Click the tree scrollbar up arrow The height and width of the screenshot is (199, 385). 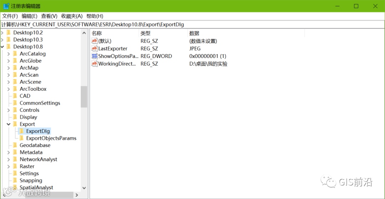84,33
